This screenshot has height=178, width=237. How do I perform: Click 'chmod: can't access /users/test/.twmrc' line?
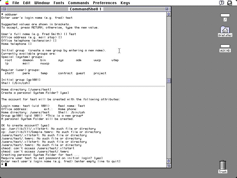(x=35, y=152)
